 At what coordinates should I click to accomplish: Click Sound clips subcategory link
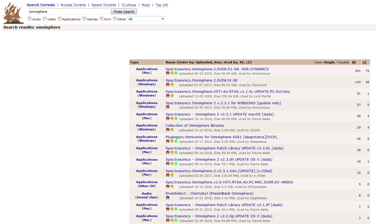[x=147, y=197]
